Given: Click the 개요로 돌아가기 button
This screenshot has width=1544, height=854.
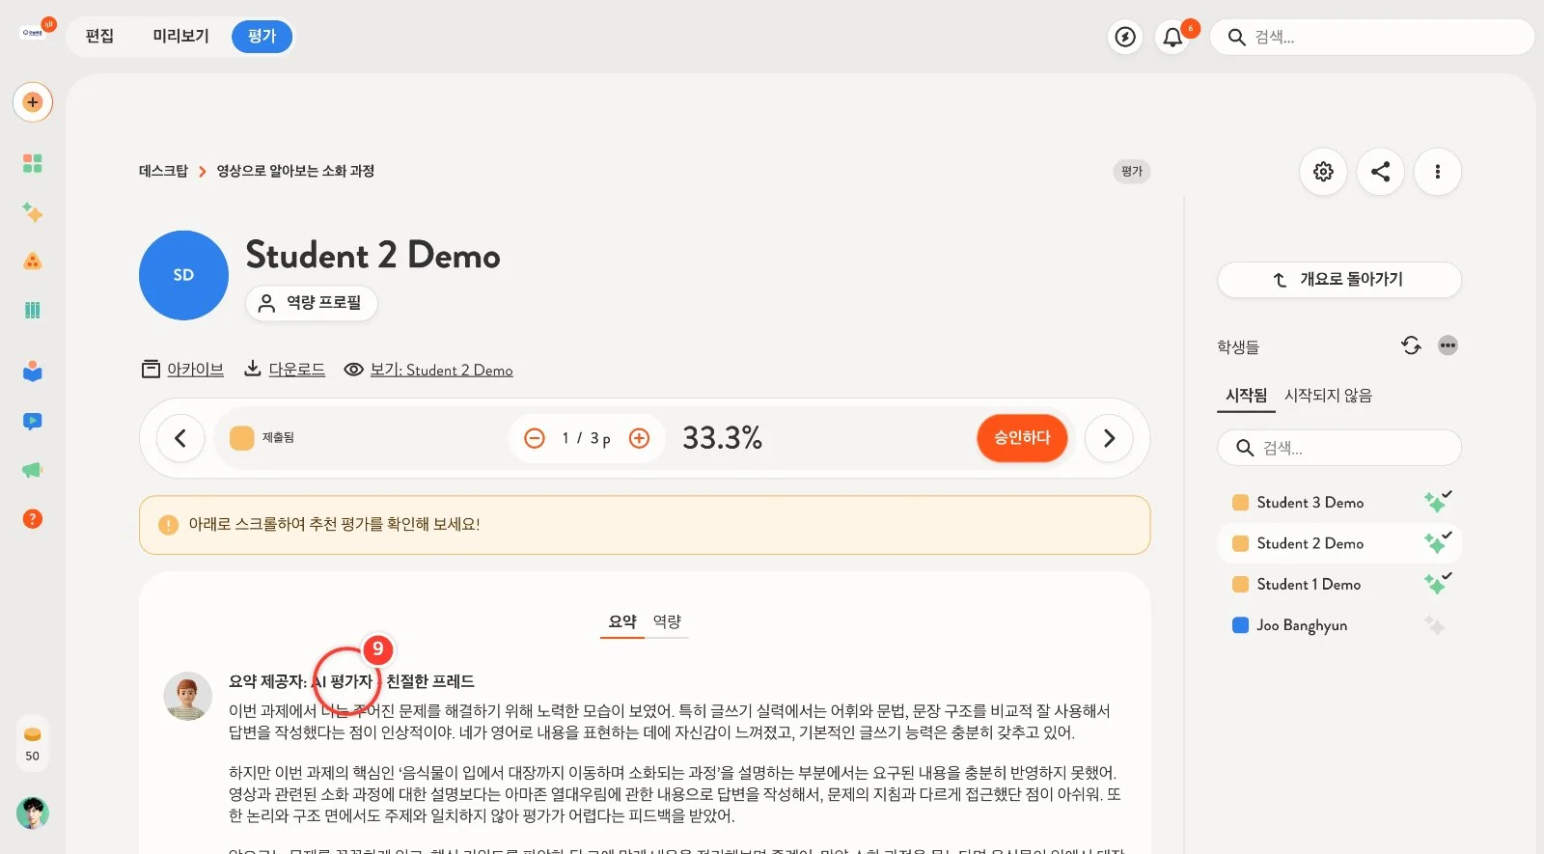Looking at the screenshot, I should (x=1339, y=280).
